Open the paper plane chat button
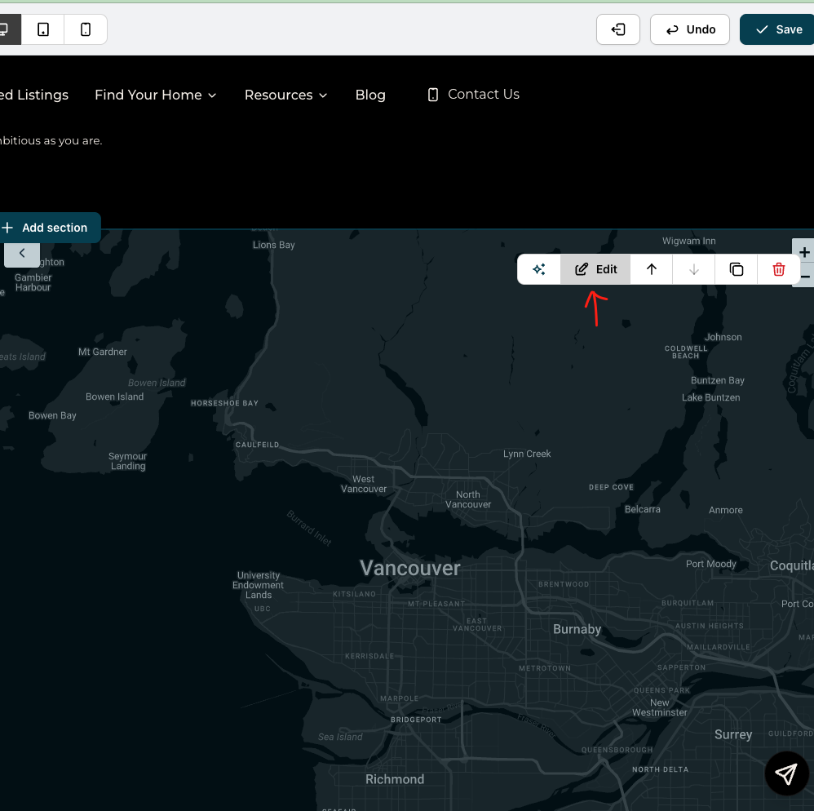Screen dimensions: 814x811 click(x=786, y=773)
